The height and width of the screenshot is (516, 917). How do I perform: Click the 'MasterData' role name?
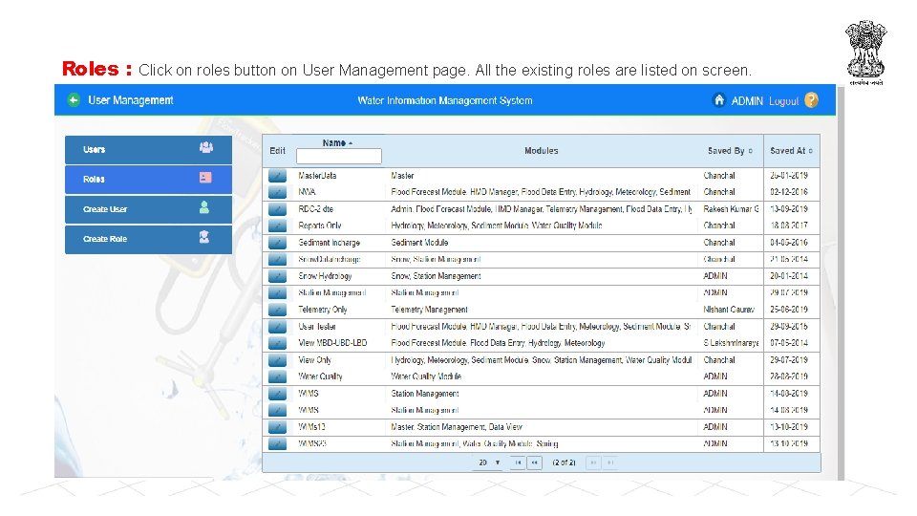(317, 176)
